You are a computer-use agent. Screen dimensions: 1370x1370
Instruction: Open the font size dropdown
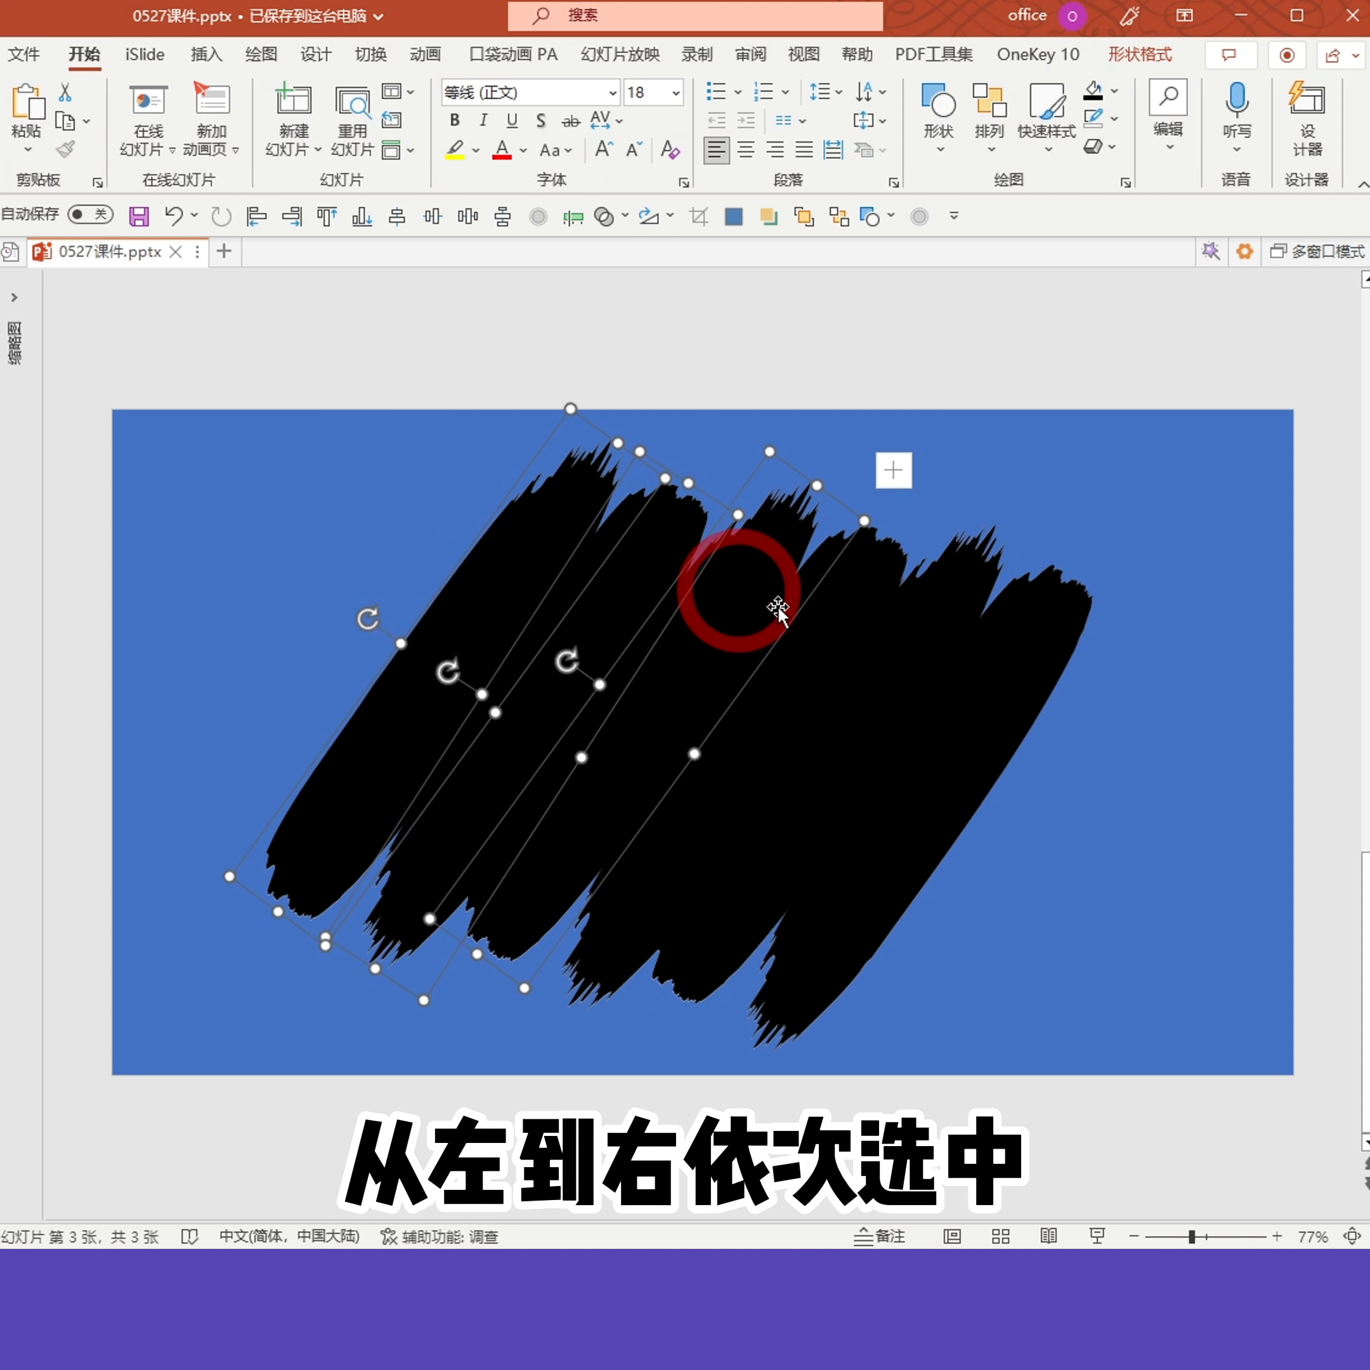coord(675,93)
